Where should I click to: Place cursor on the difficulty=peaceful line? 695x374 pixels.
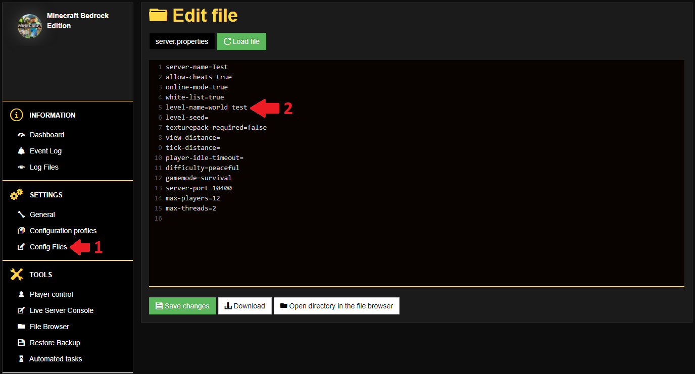[203, 168]
